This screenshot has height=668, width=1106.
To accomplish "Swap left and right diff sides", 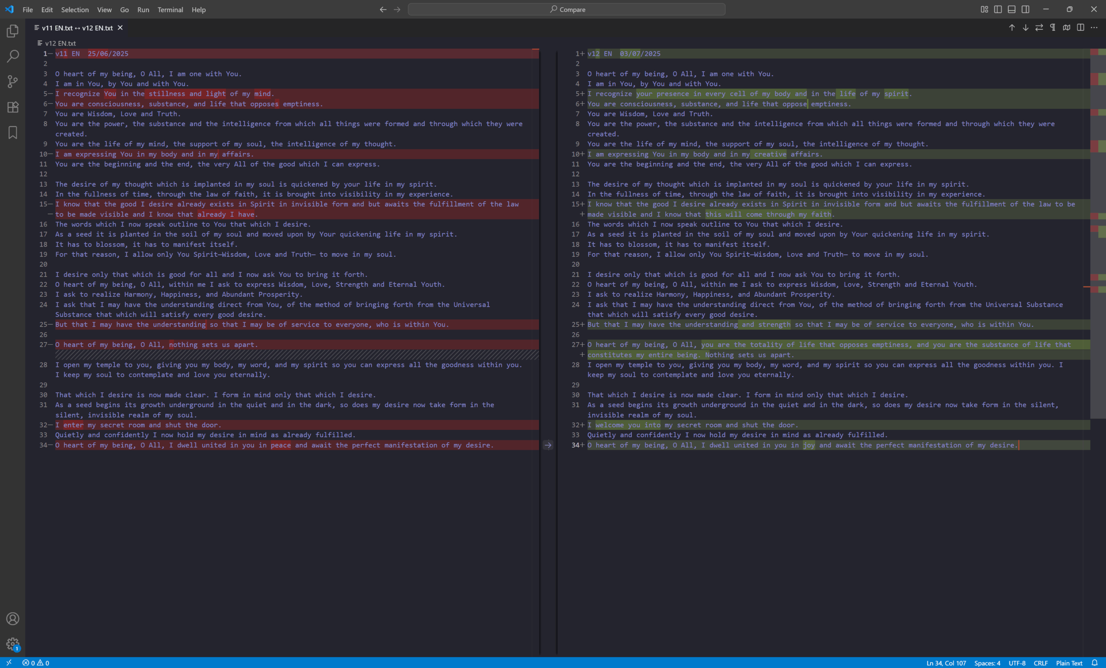I will pos(1039,28).
